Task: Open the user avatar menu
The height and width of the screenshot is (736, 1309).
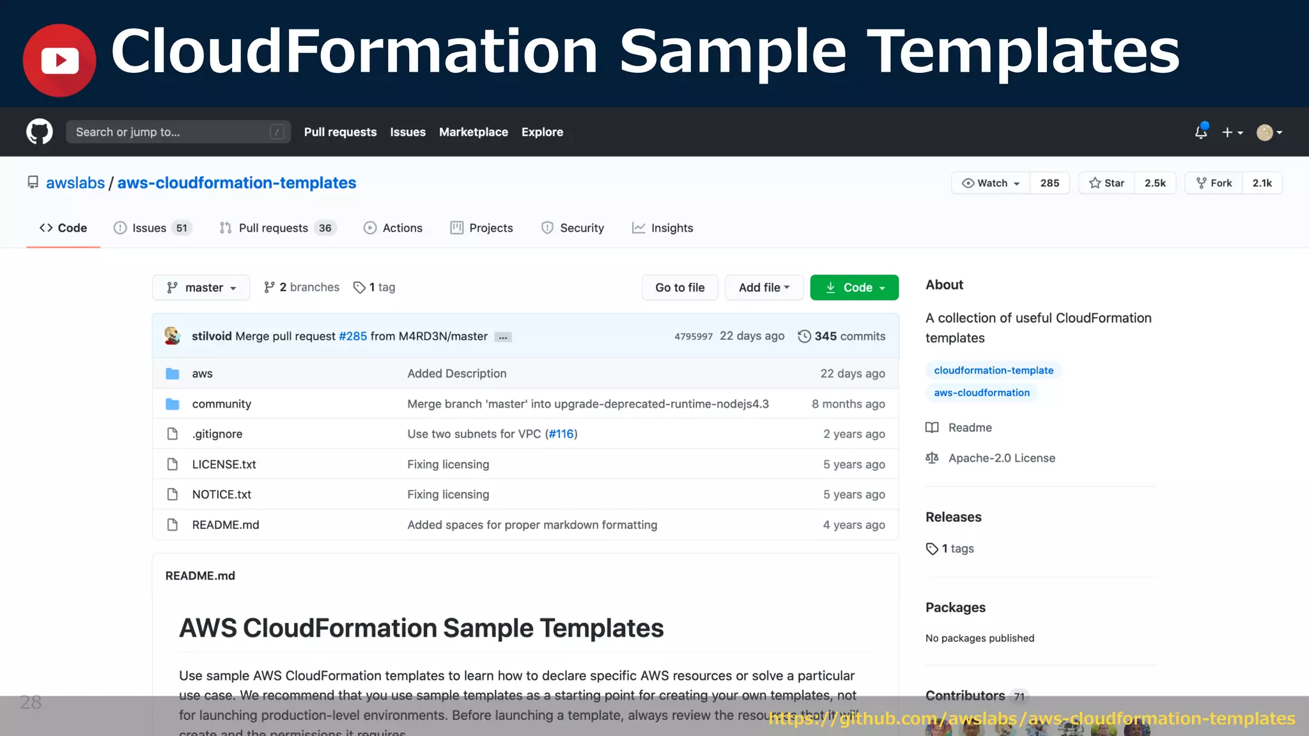Action: pos(1269,132)
